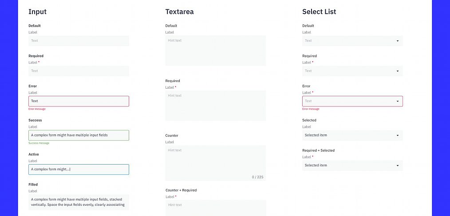Click the Selected heading in Select List
This screenshot has width=450, height=216.
[x=309, y=120]
